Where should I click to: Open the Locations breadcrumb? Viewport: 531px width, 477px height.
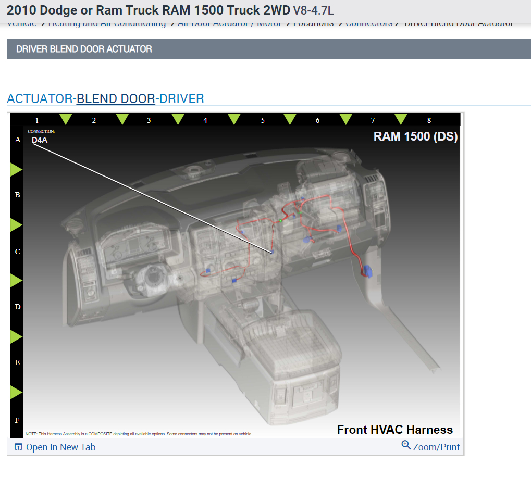(x=313, y=23)
